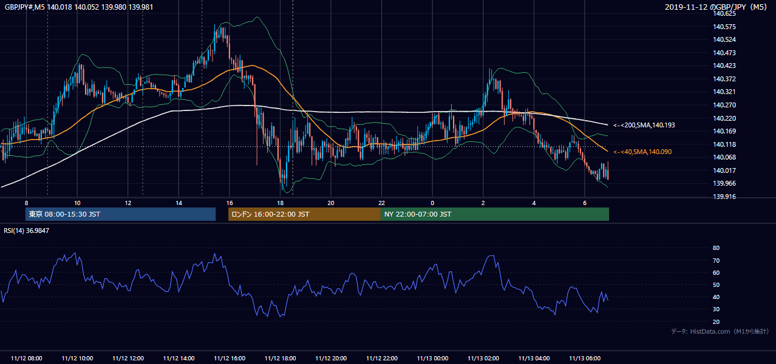This screenshot has height=364, width=776.
Task: Click price axis value 140.575
Action: click(x=724, y=27)
